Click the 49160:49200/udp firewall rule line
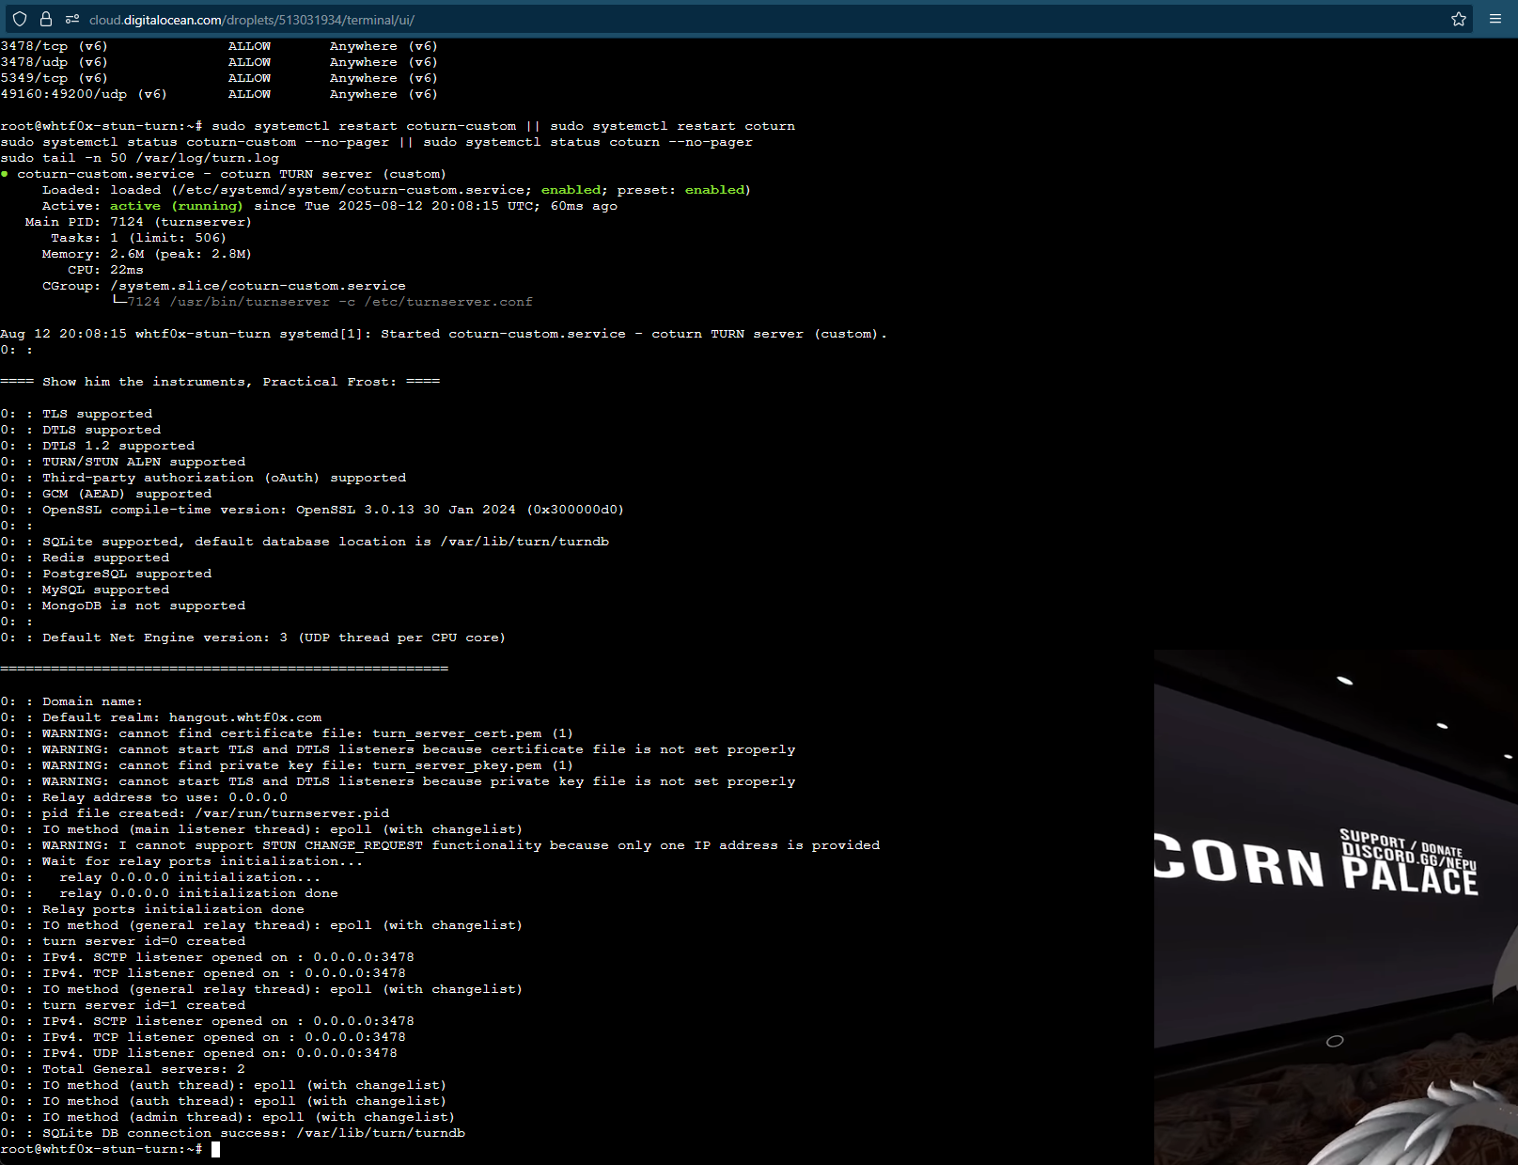 coord(218,94)
